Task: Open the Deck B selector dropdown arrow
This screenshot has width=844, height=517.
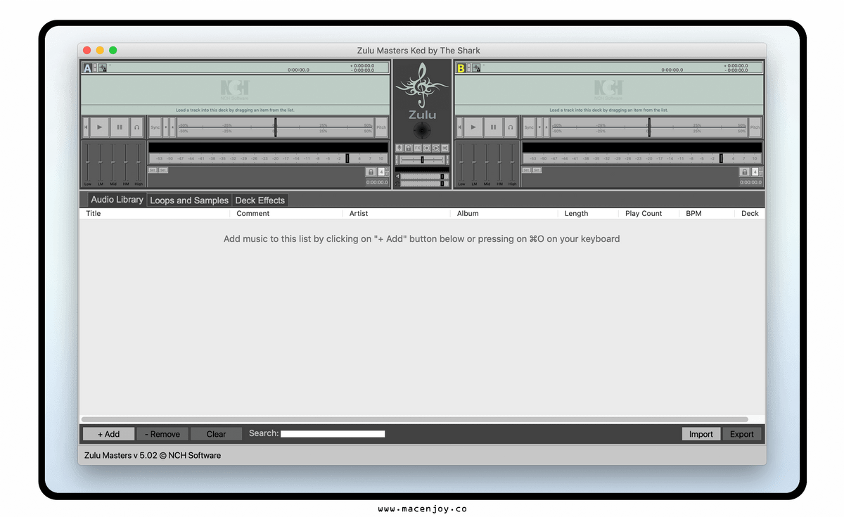Action: pos(468,68)
